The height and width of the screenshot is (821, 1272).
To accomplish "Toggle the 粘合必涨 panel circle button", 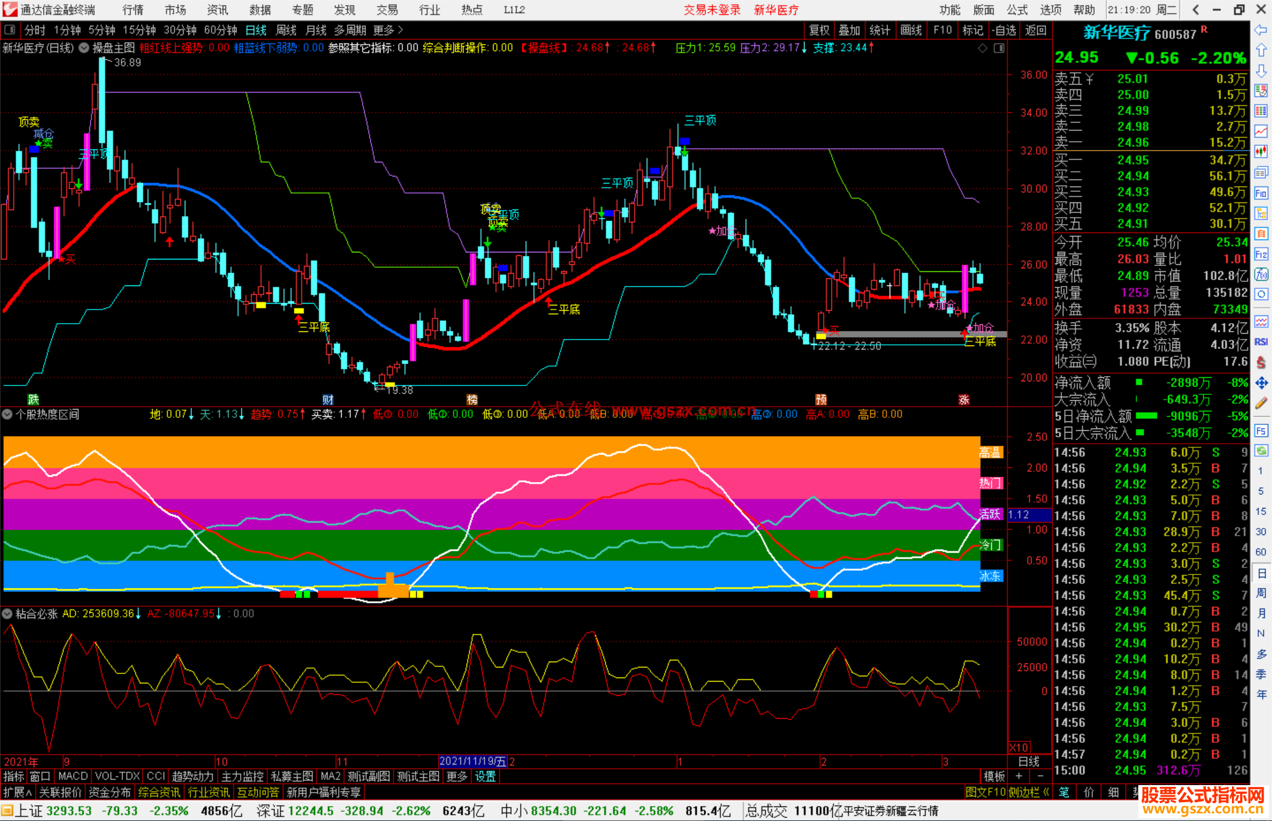I will (7, 614).
